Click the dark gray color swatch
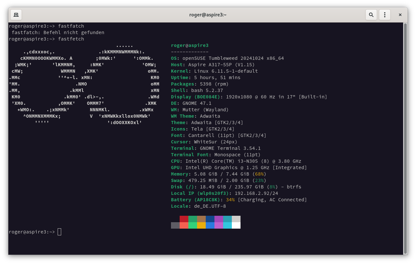Viewport: 416px width, 264px height. tap(175, 225)
